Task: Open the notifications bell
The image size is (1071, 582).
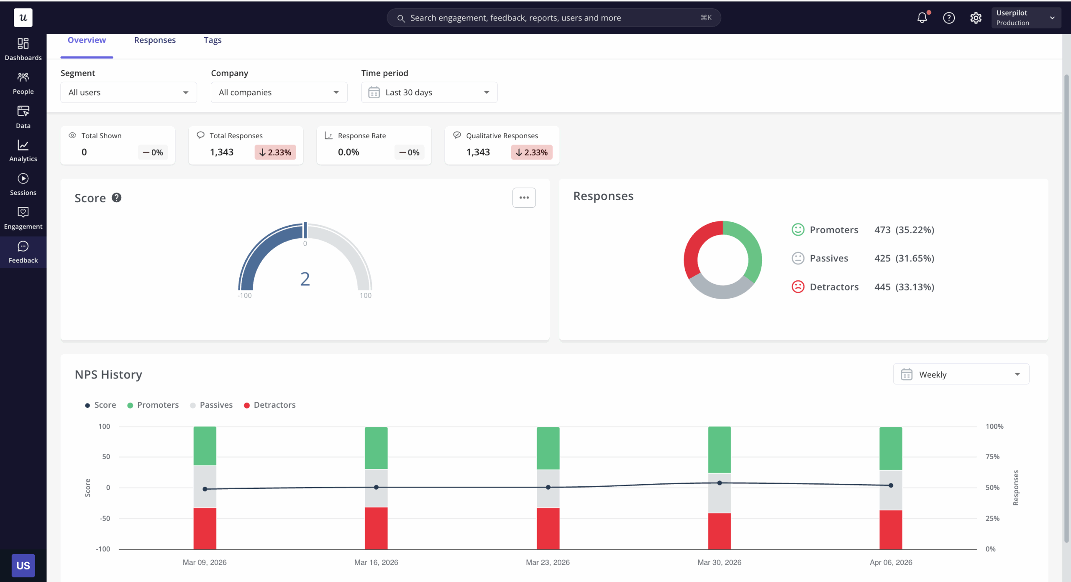Action: pyautogui.click(x=922, y=18)
